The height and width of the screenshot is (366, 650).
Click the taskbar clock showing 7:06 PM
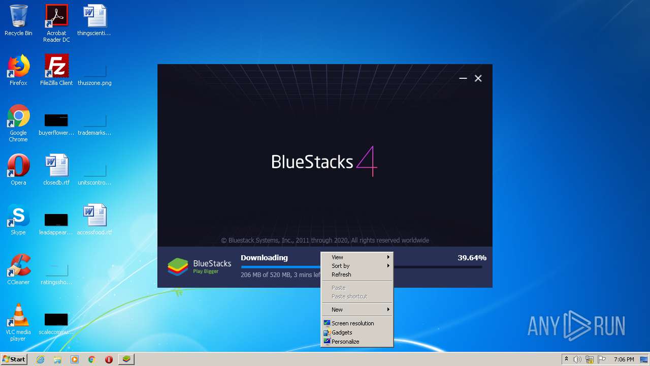point(624,359)
